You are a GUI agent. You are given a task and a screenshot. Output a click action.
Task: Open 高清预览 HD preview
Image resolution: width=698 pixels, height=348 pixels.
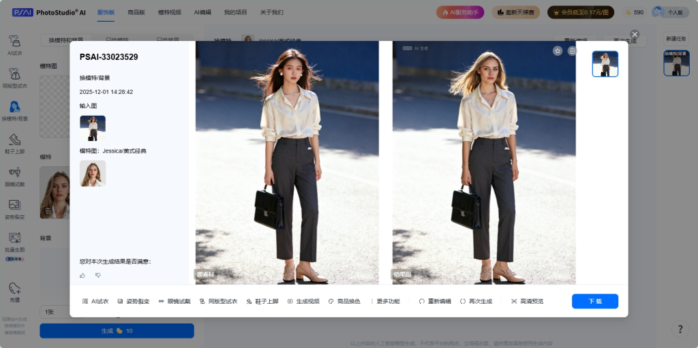point(527,301)
